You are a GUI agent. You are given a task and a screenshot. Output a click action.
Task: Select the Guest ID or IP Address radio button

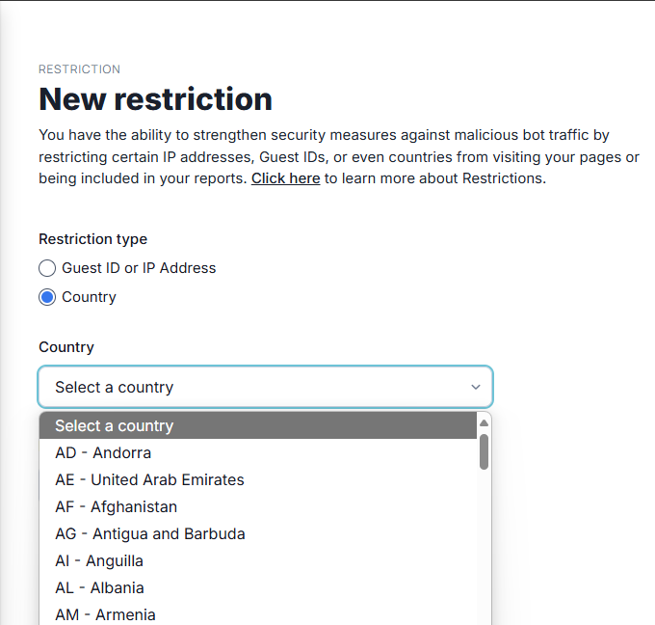point(47,268)
